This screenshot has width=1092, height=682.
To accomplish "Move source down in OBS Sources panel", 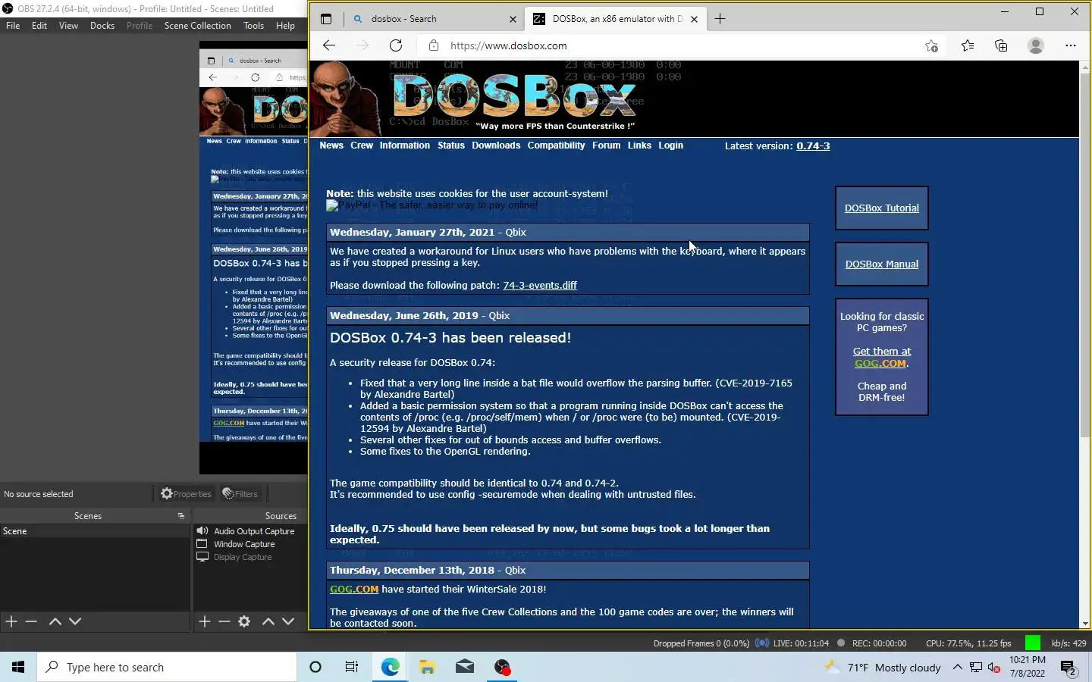I will point(288,621).
